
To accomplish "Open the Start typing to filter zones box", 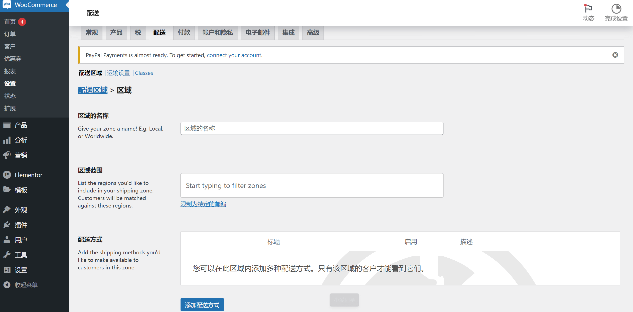I will pyautogui.click(x=312, y=185).
